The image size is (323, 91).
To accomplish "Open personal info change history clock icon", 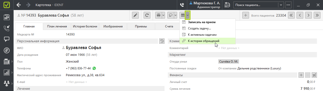I will (162, 41).
